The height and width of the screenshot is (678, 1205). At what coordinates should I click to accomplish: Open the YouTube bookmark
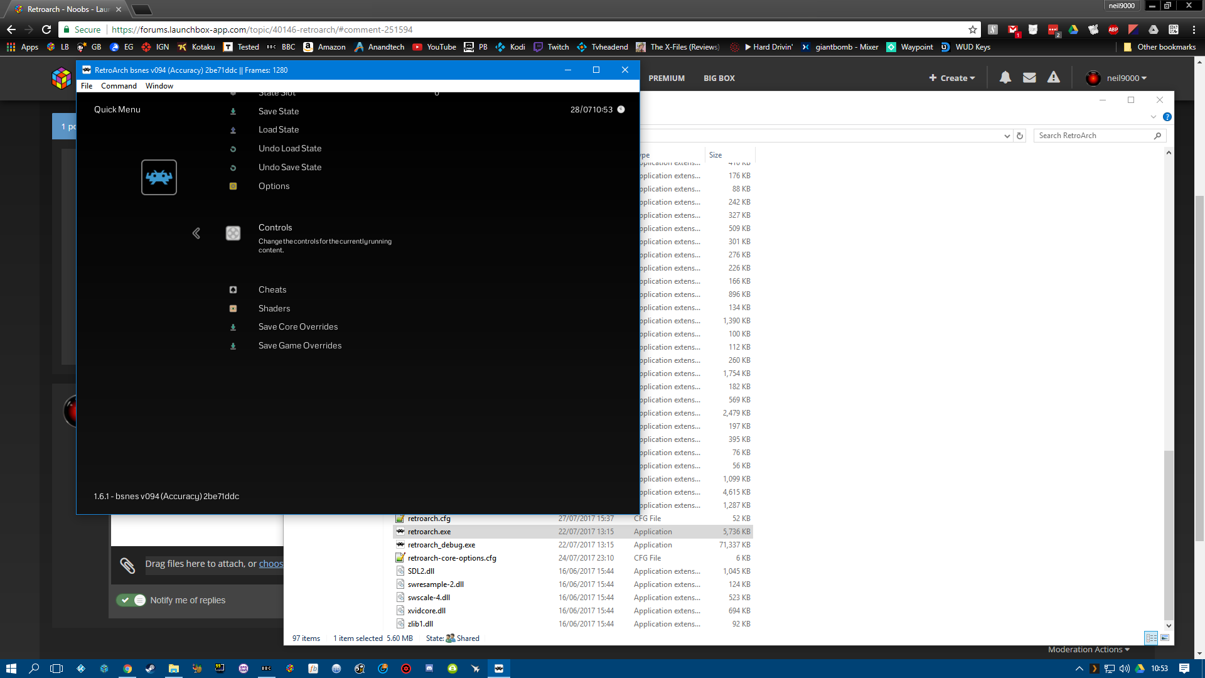434,47
